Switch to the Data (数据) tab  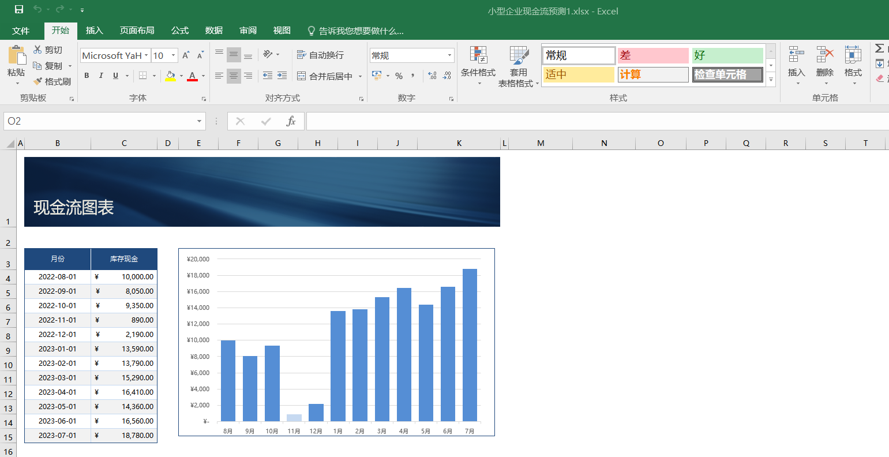tap(214, 31)
